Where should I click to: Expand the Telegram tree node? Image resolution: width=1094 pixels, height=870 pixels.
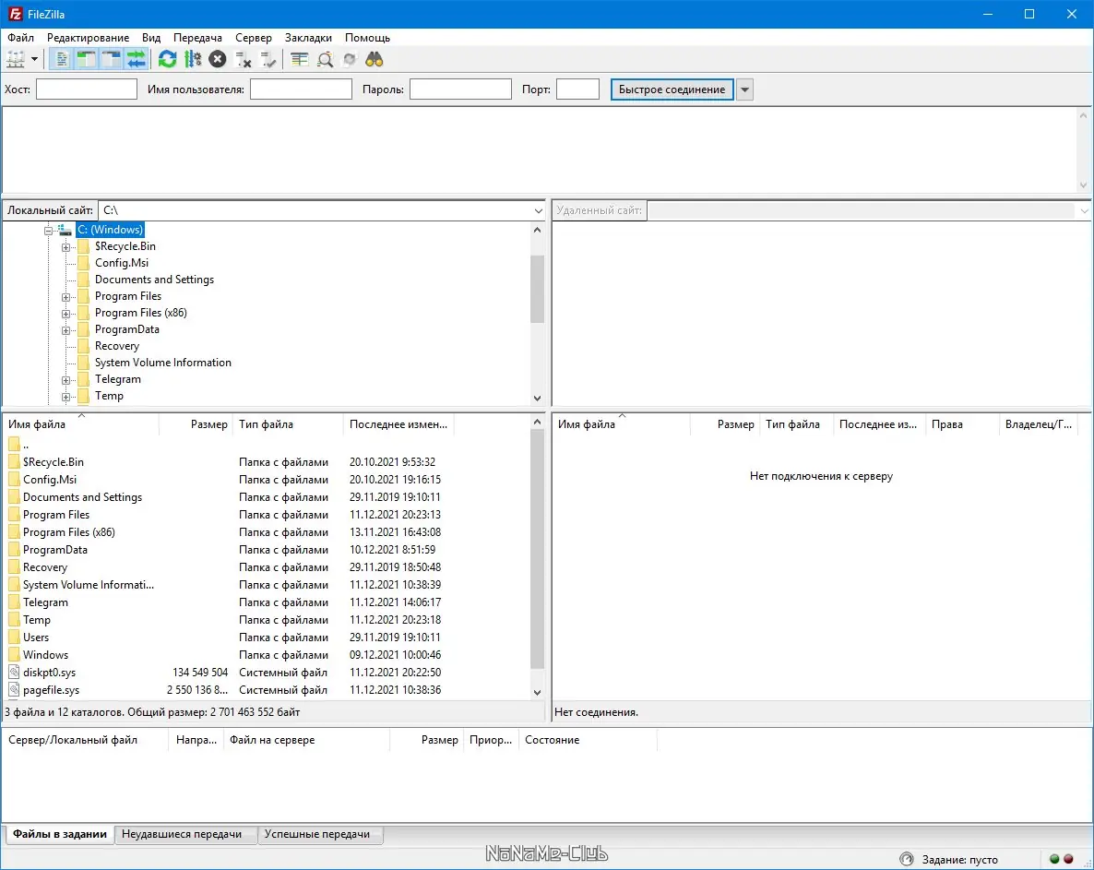(x=65, y=379)
